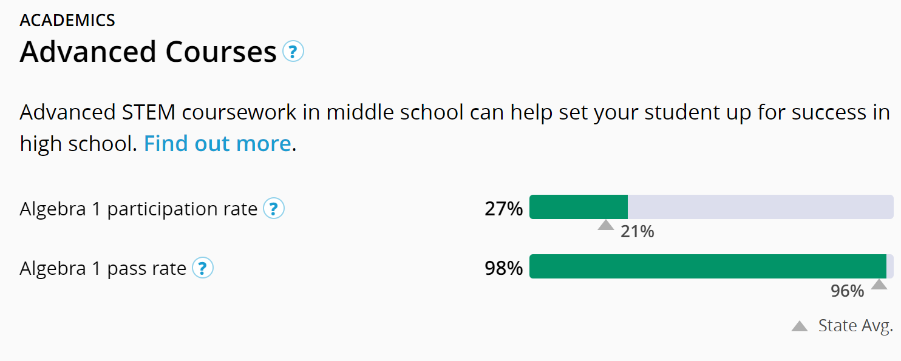Follow the "Find out more" link
The width and height of the screenshot is (901, 361).
pyautogui.click(x=217, y=144)
